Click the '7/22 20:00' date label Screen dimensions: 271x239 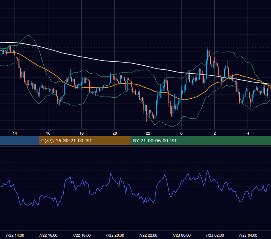click(x=115, y=235)
